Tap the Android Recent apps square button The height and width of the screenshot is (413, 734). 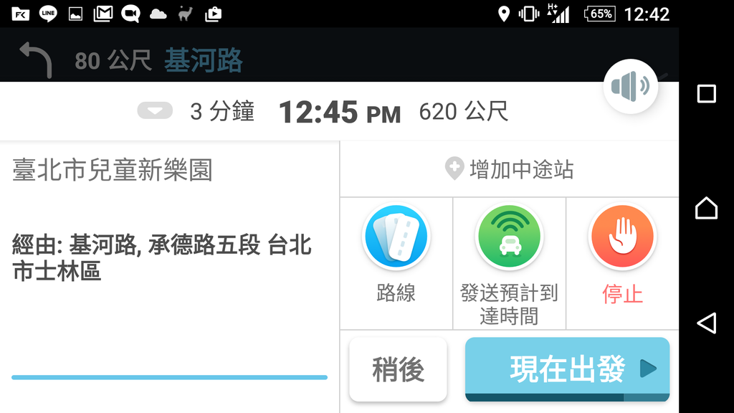click(706, 94)
